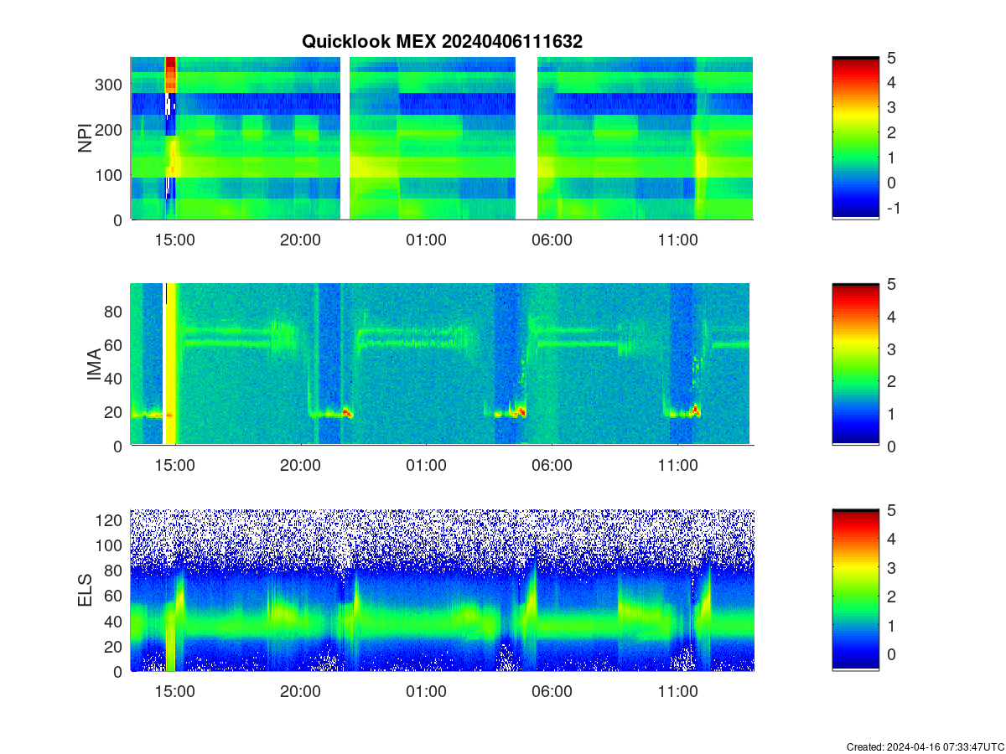Click the 100 tick on the ELS y-axis
This screenshot has height=754, width=1006.
(111, 545)
